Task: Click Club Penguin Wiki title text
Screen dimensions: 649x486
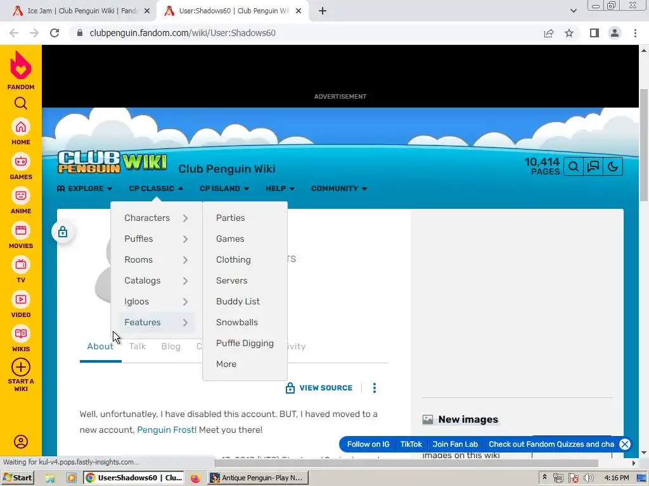Action: point(227,169)
